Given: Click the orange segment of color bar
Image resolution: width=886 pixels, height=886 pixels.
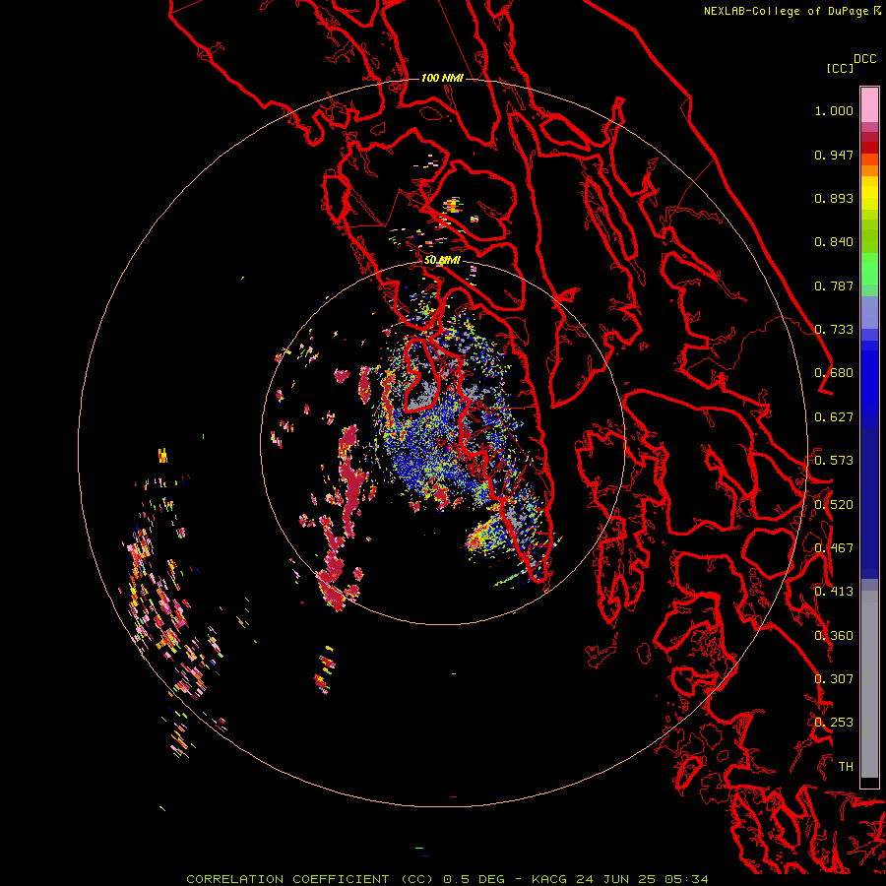Looking at the screenshot, I should tap(869, 165).
